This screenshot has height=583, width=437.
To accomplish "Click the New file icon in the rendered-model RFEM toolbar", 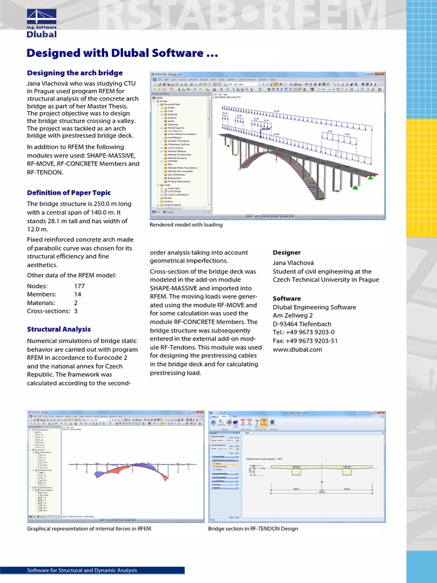I will coord(155,84).
